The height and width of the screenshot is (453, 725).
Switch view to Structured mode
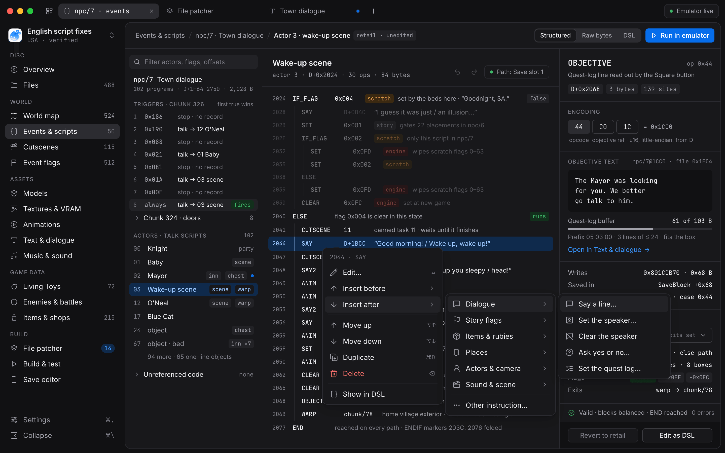pyautogui.click(x=555, y=35)
